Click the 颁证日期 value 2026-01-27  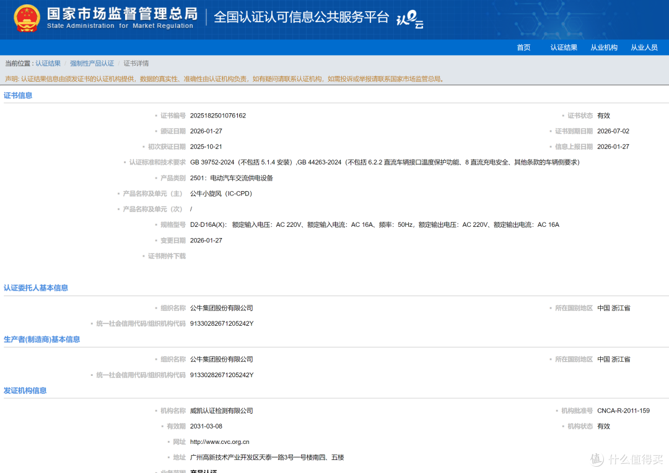(206, 131)
